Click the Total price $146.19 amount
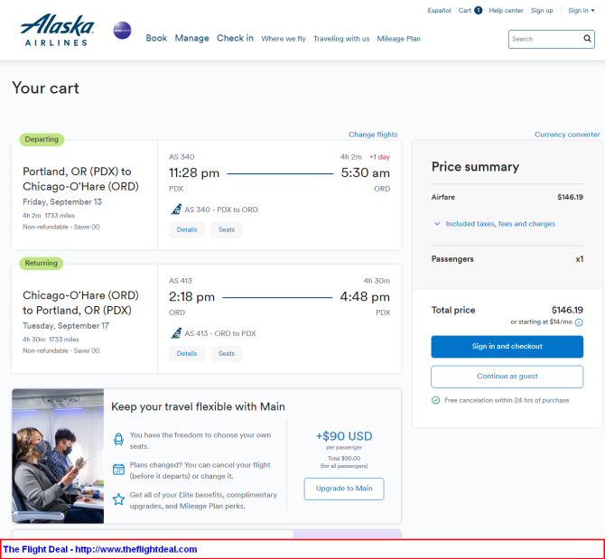This screenshot has width=605, height=559. pos(567,310)
